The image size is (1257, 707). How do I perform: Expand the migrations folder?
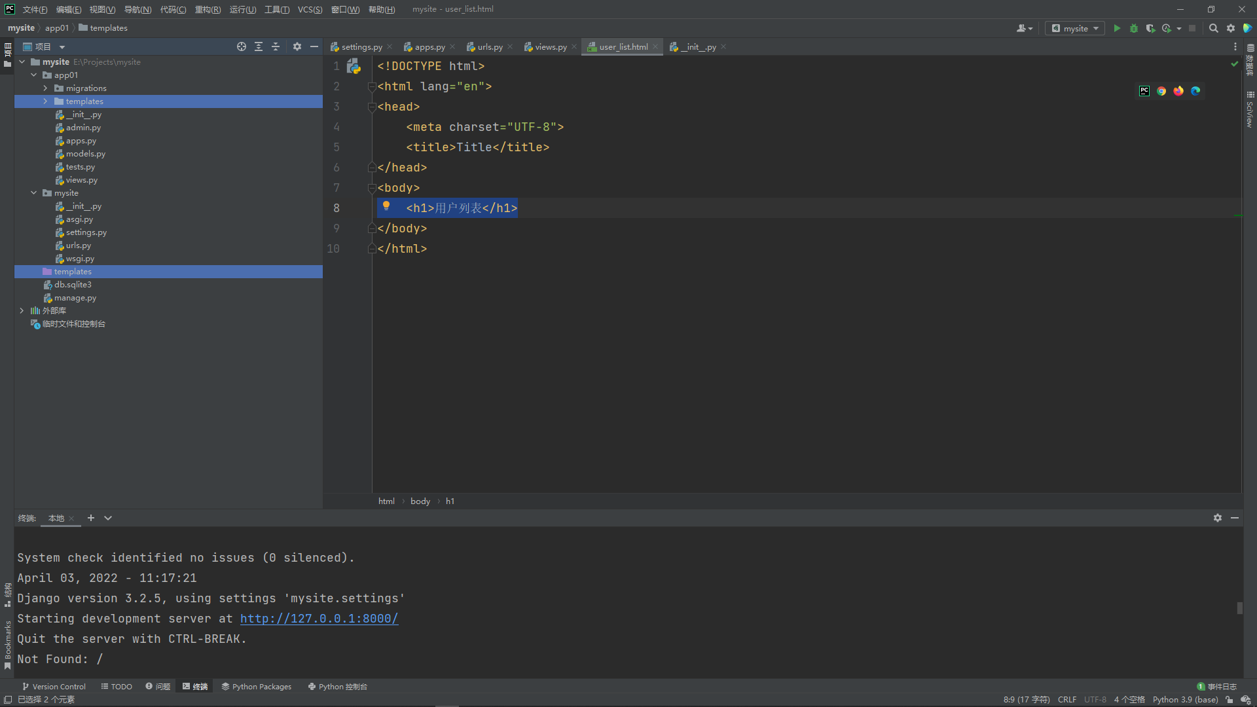[45, 88]
